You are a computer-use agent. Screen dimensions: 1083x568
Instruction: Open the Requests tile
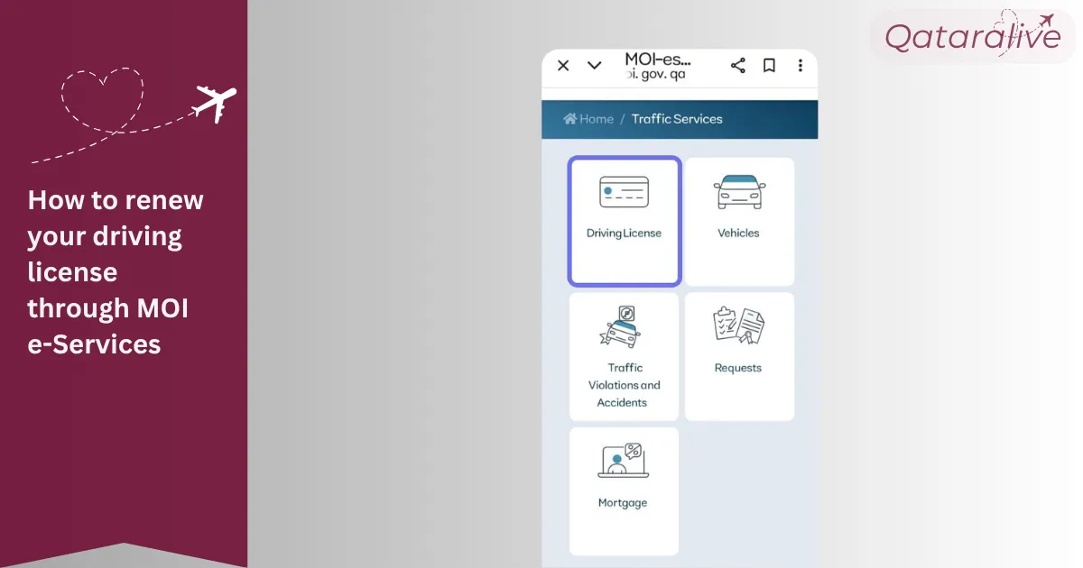click(x=739, y=356)
